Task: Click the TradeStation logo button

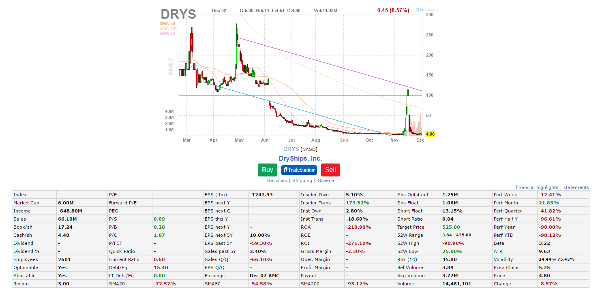Action: pyautogui.click(x=299, y=170)
